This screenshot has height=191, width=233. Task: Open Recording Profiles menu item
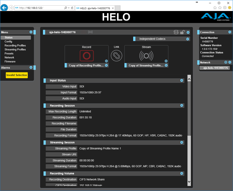pyautogui.click(x=15, y=45)
